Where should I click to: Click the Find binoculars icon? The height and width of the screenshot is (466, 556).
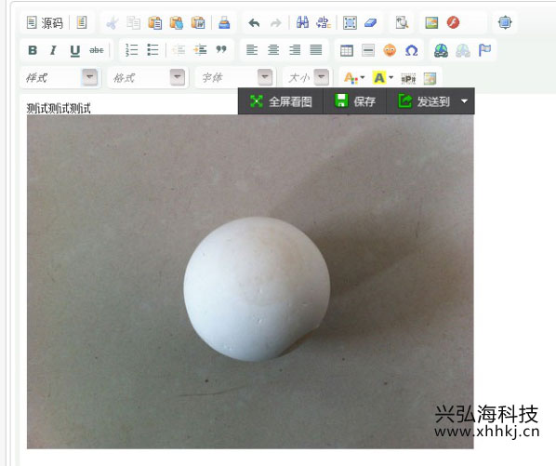click(x=302, y=22)
